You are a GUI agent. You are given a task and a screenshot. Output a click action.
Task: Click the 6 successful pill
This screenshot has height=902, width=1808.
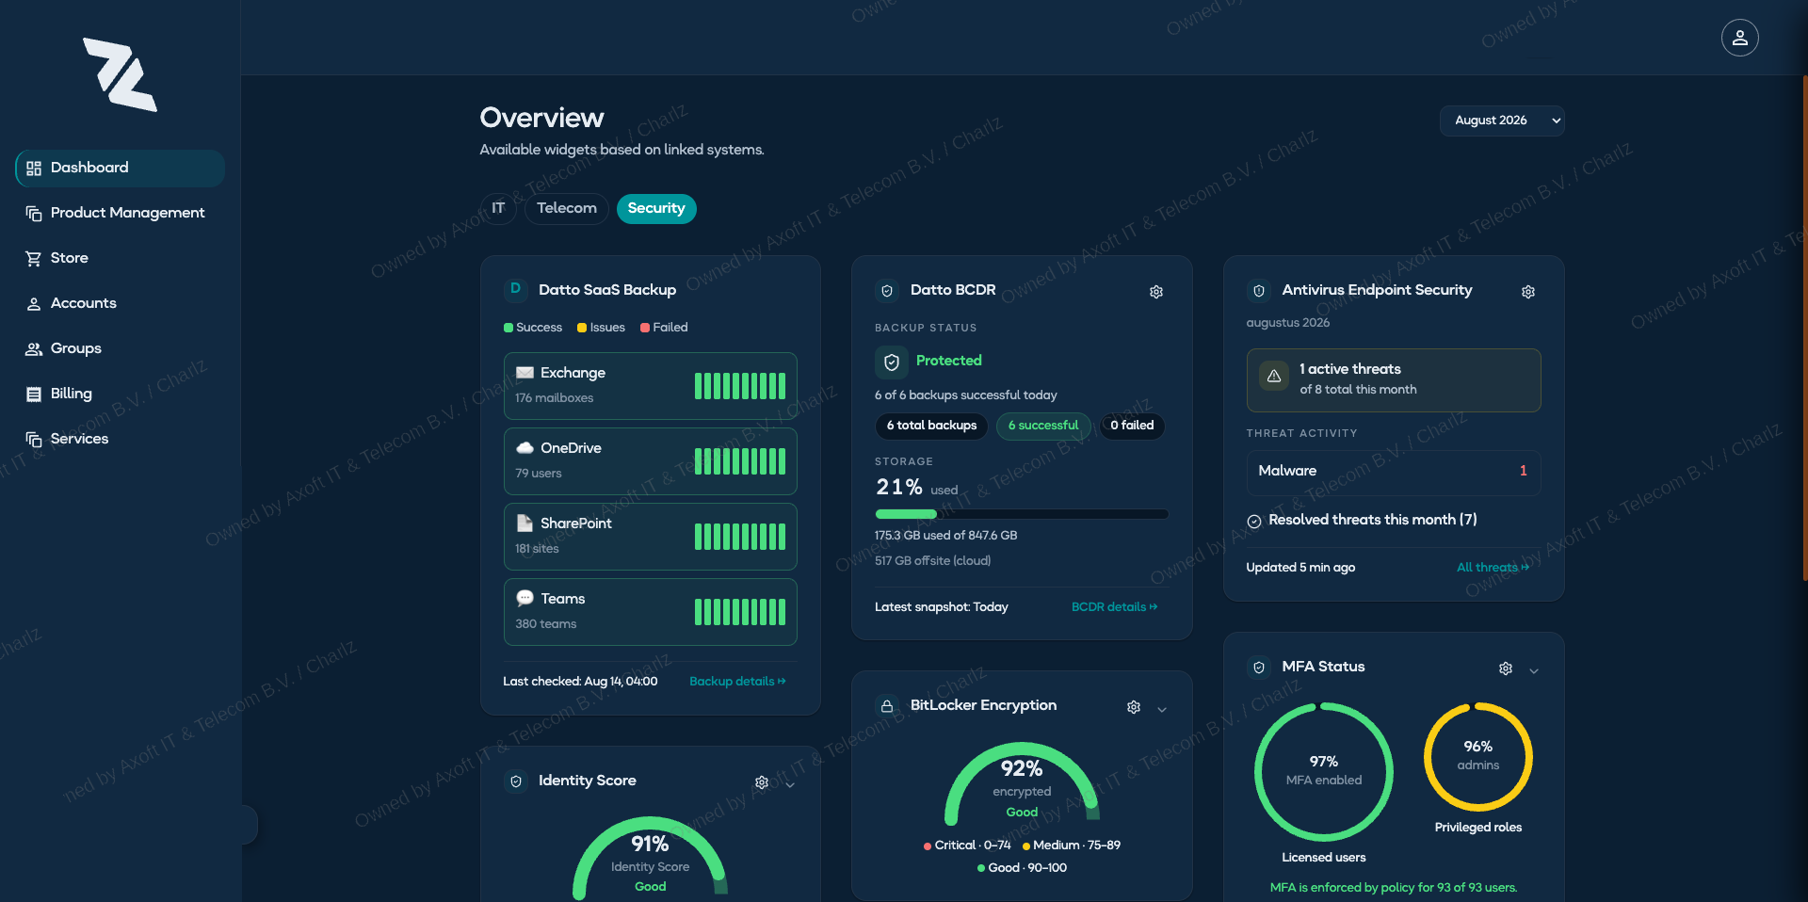(1043, 426)
